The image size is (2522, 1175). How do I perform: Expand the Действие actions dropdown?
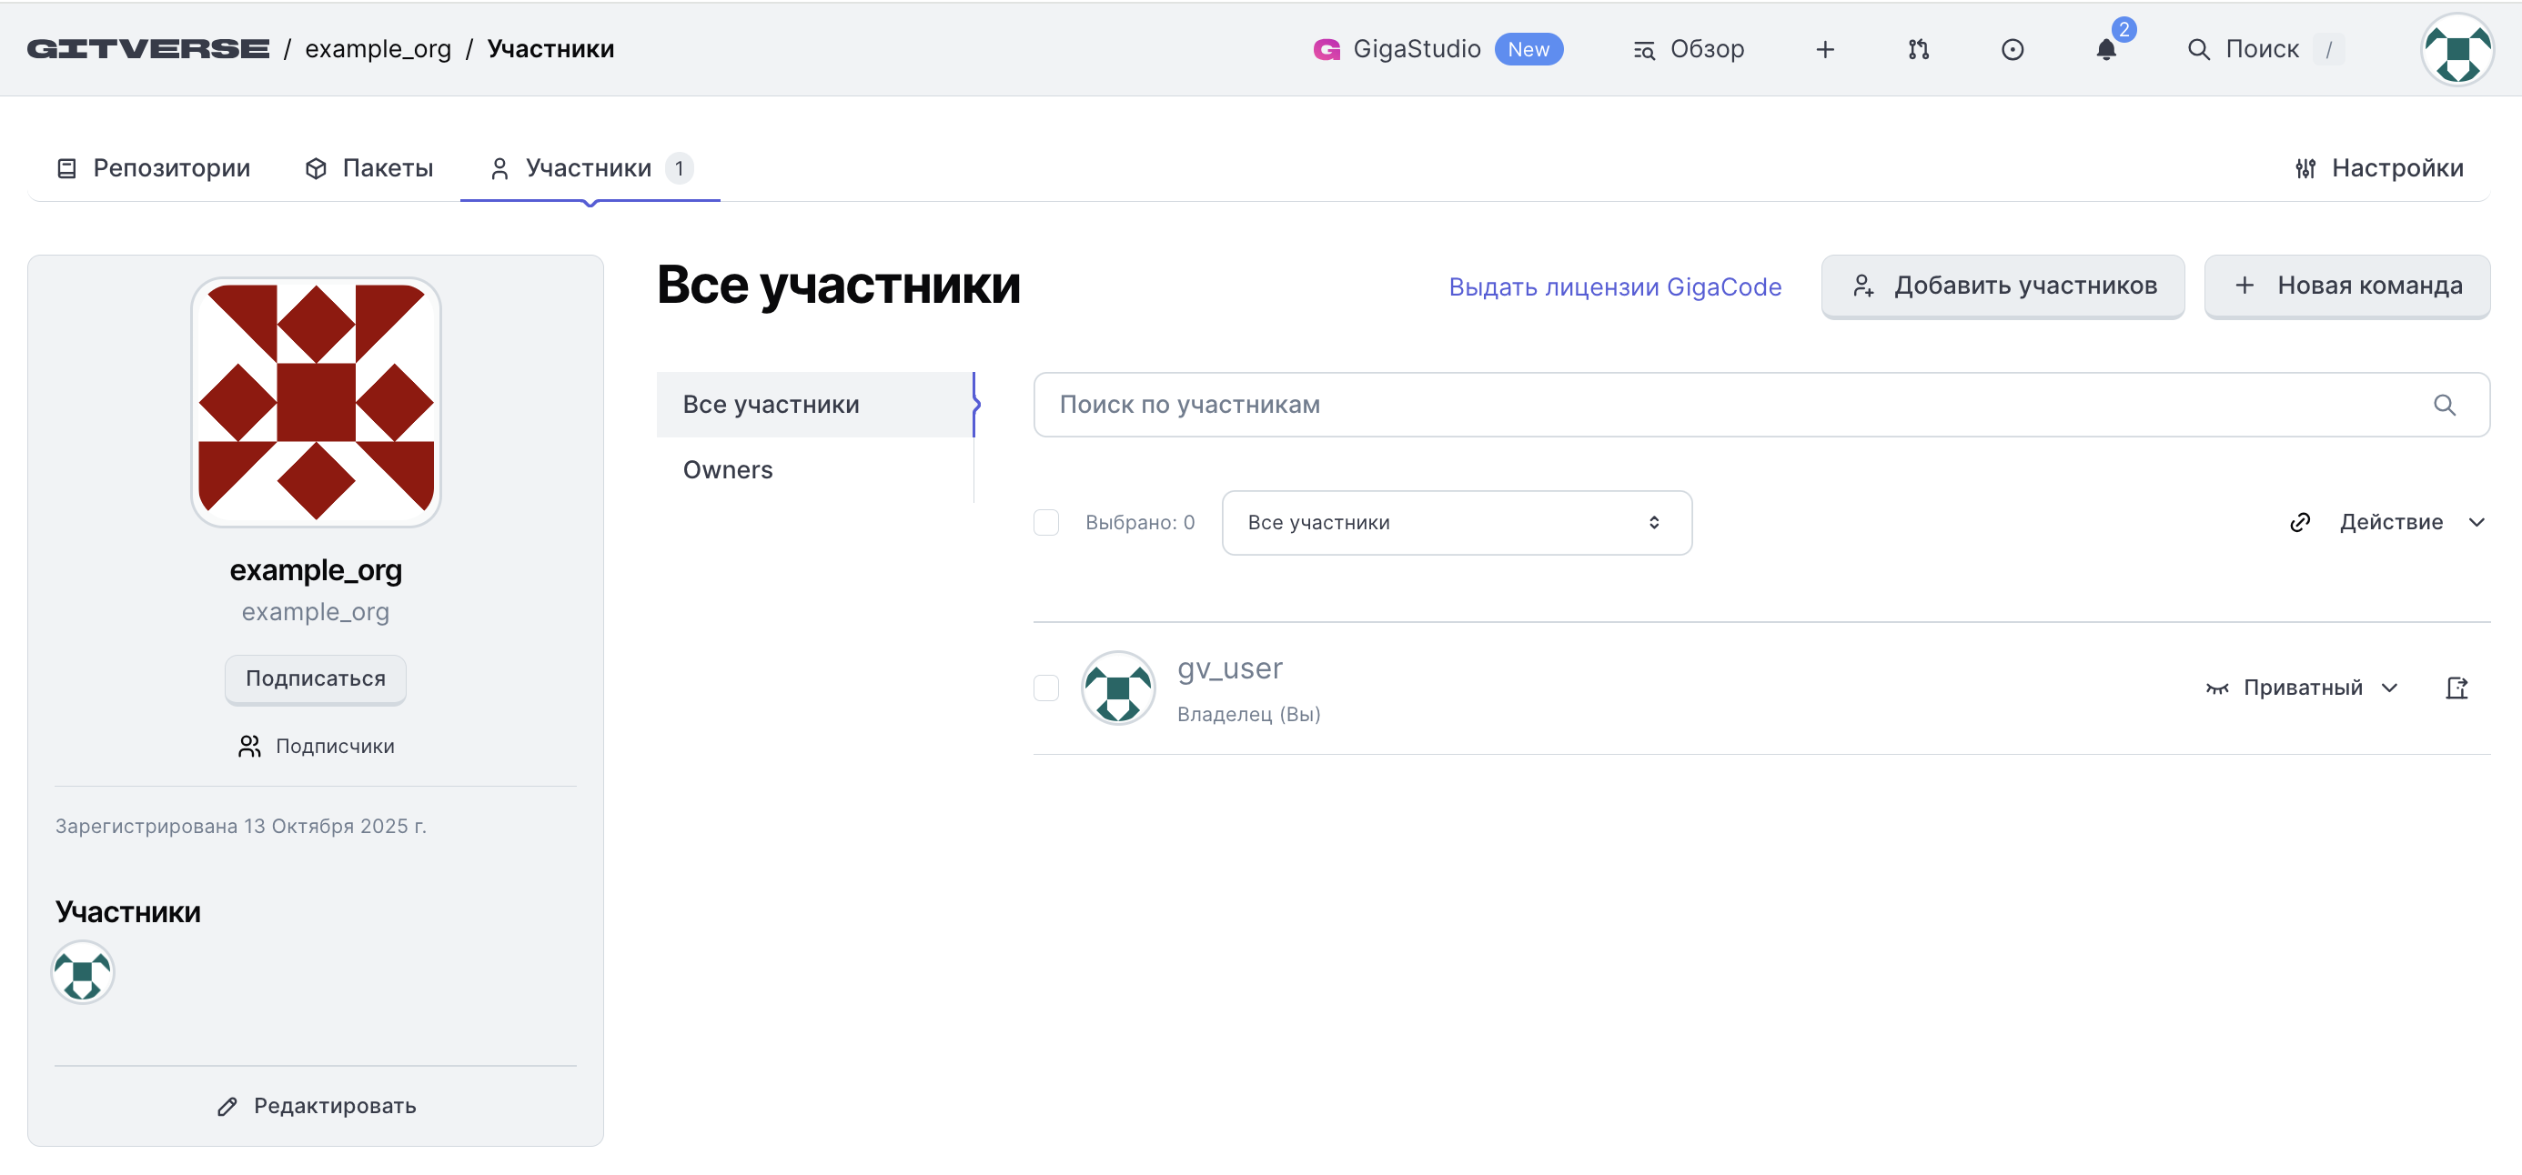pos(2390,522)
